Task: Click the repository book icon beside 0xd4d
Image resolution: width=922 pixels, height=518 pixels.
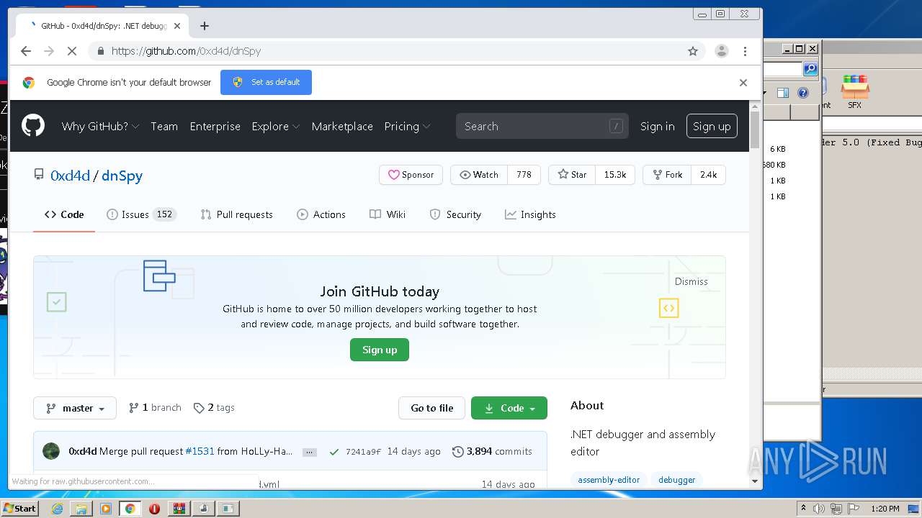Action: click(x=39, y=175)
